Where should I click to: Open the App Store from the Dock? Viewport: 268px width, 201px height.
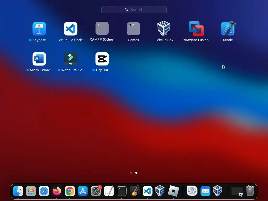point(83,191)
